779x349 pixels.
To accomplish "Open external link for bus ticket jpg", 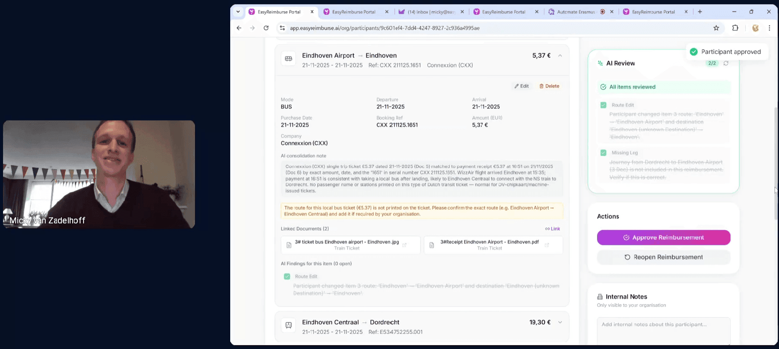I will pyautogui.click(x=404, y=245).
